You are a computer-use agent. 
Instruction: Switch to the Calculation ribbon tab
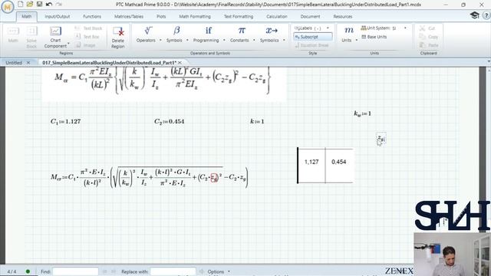click(277, 17)
